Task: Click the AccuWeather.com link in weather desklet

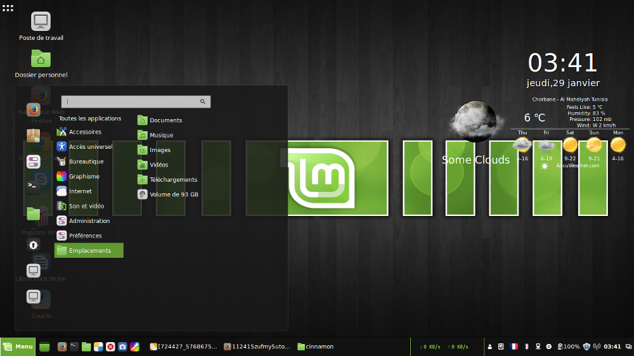Action: 578,166
